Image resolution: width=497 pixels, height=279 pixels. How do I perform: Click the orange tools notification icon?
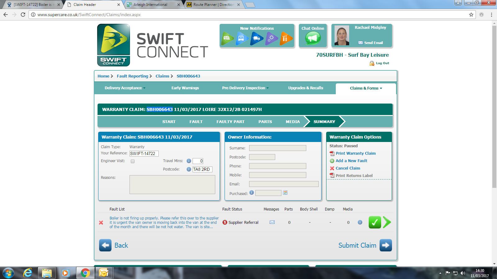coord(285,38)
